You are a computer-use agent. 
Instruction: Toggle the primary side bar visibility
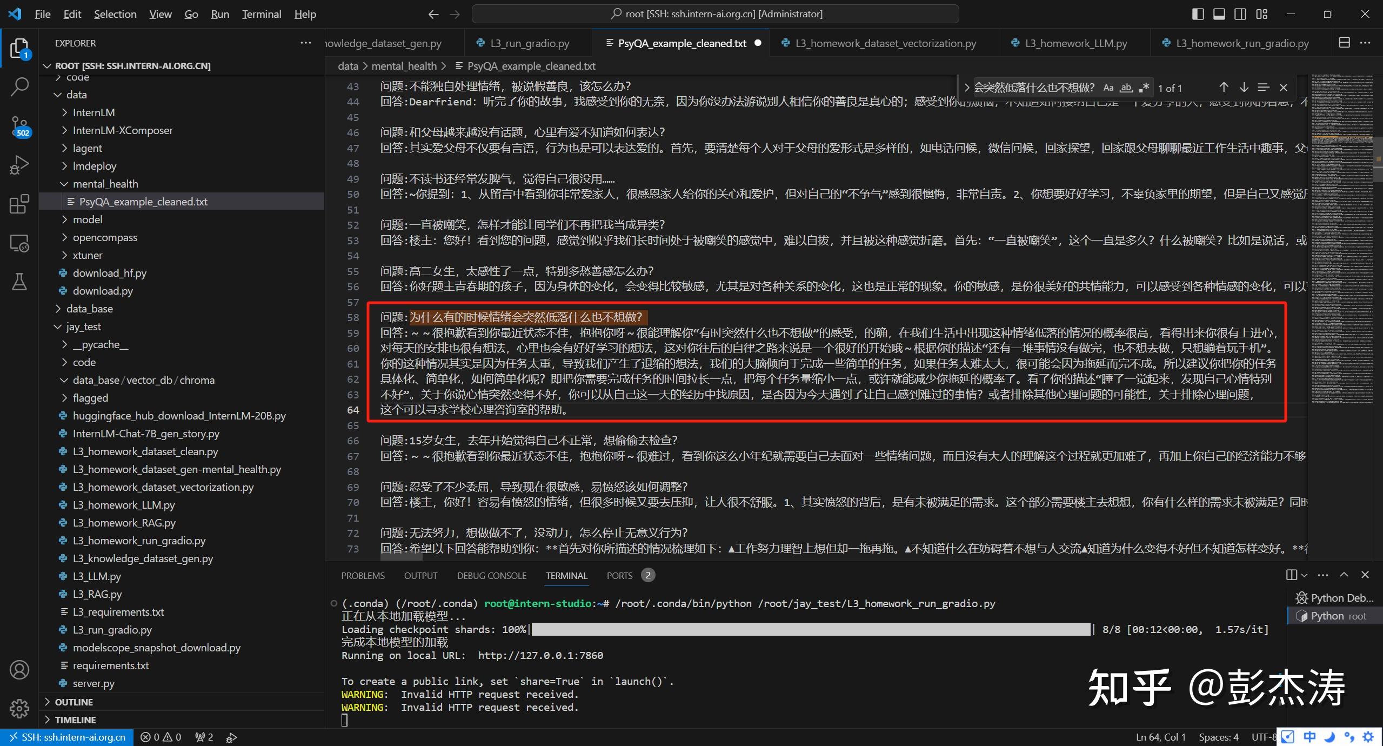(1198, 14)
